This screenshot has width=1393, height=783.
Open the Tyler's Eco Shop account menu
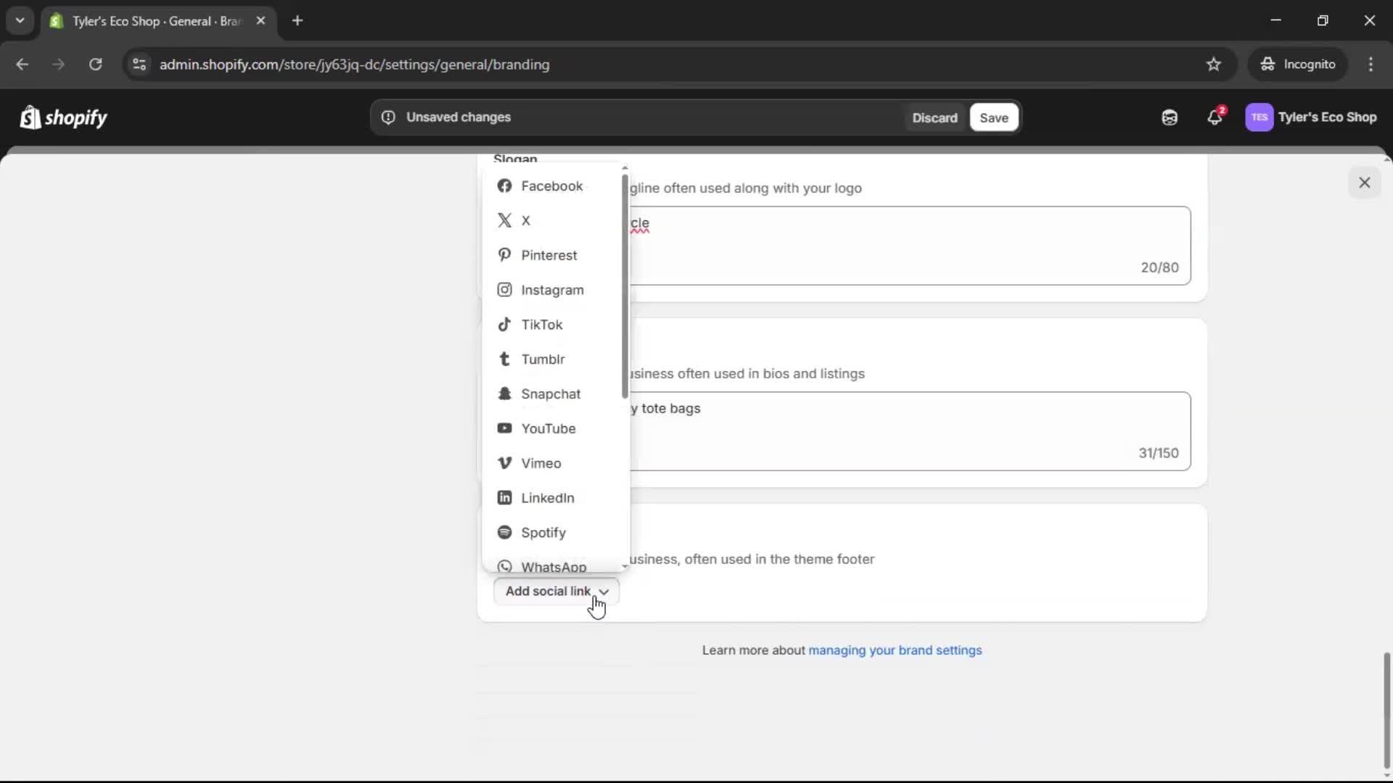1312,117
